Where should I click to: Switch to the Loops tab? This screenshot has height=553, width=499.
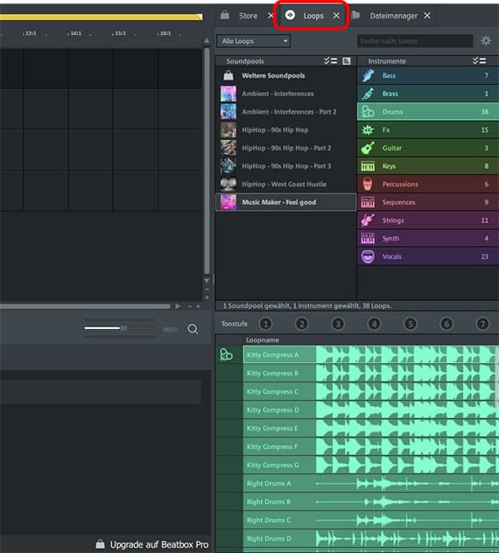coord(313,16)
